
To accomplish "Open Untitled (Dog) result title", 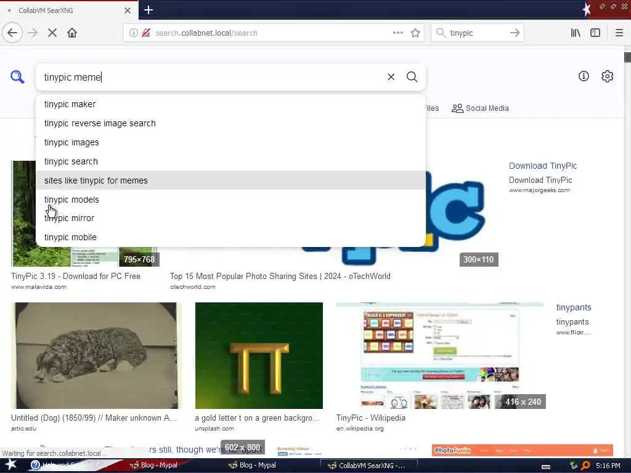I will click(94, 418).
